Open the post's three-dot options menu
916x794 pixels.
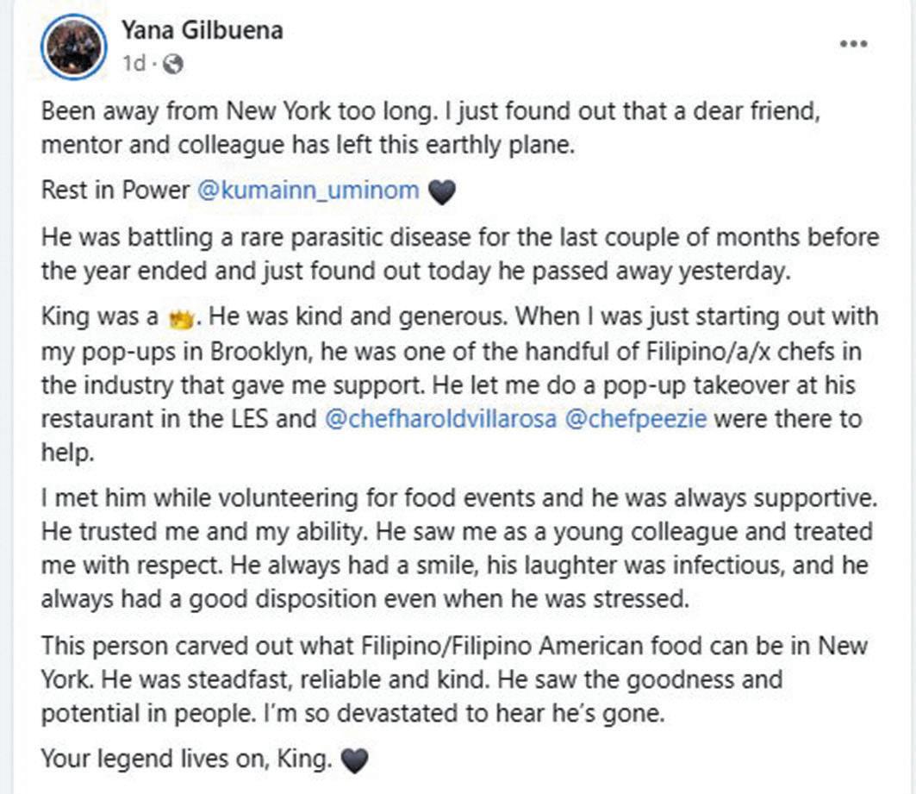pos(854,44)
